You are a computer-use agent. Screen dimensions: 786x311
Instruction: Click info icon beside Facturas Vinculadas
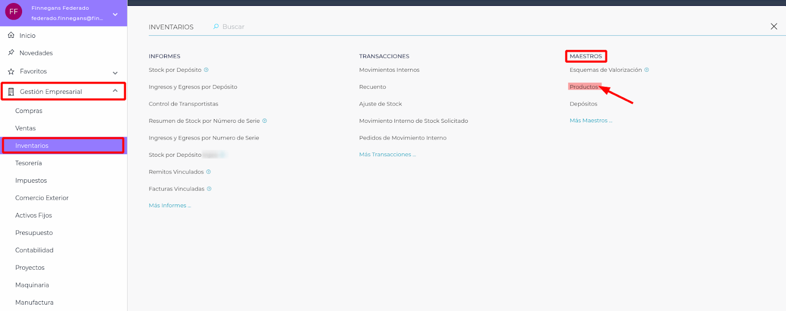click(x=209, y=189)
